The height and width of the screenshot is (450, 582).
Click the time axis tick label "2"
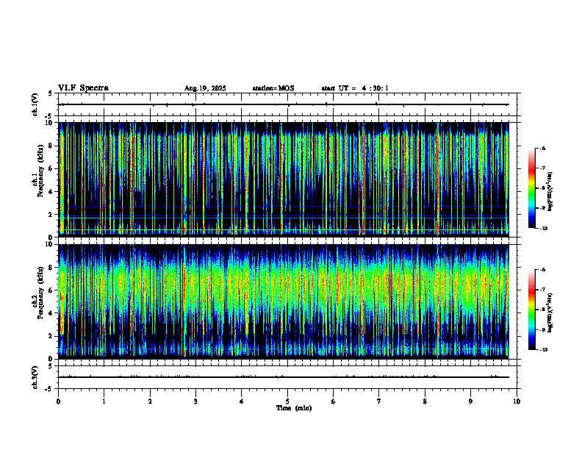[150, 401]
